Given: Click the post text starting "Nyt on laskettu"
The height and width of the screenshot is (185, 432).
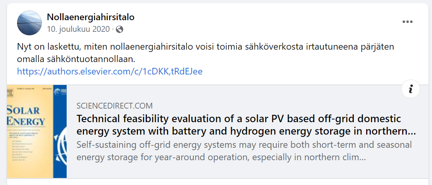Looking at the screenshot, I should pyautogui.click(x=205, y=47).
